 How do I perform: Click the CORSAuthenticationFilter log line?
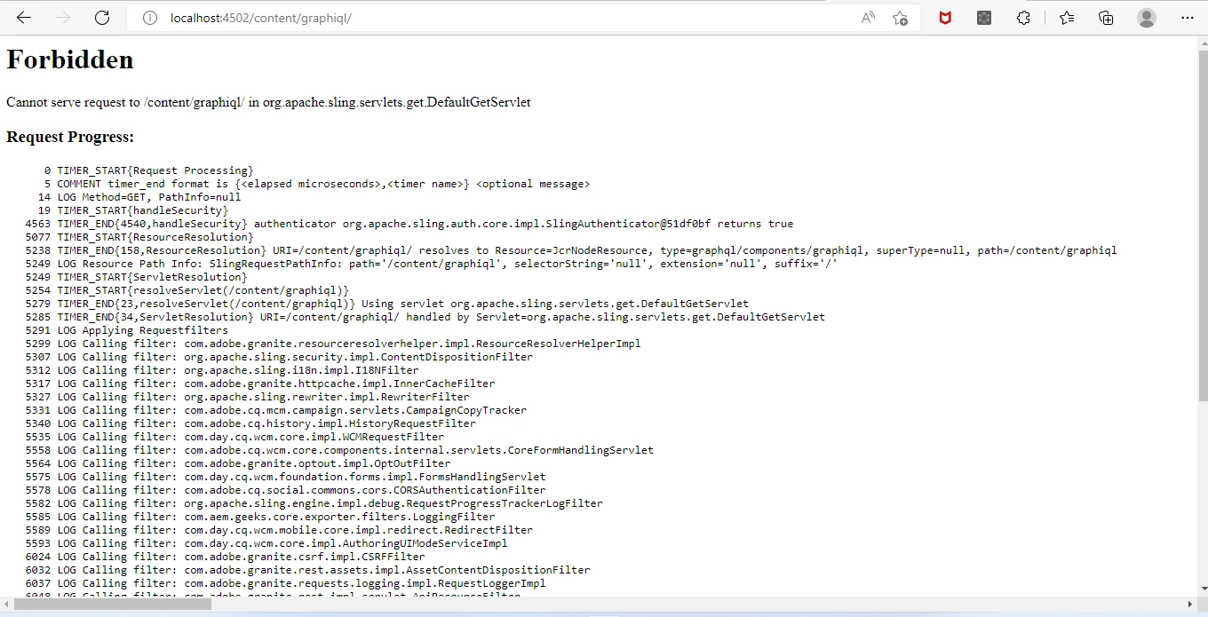(286, 490)
